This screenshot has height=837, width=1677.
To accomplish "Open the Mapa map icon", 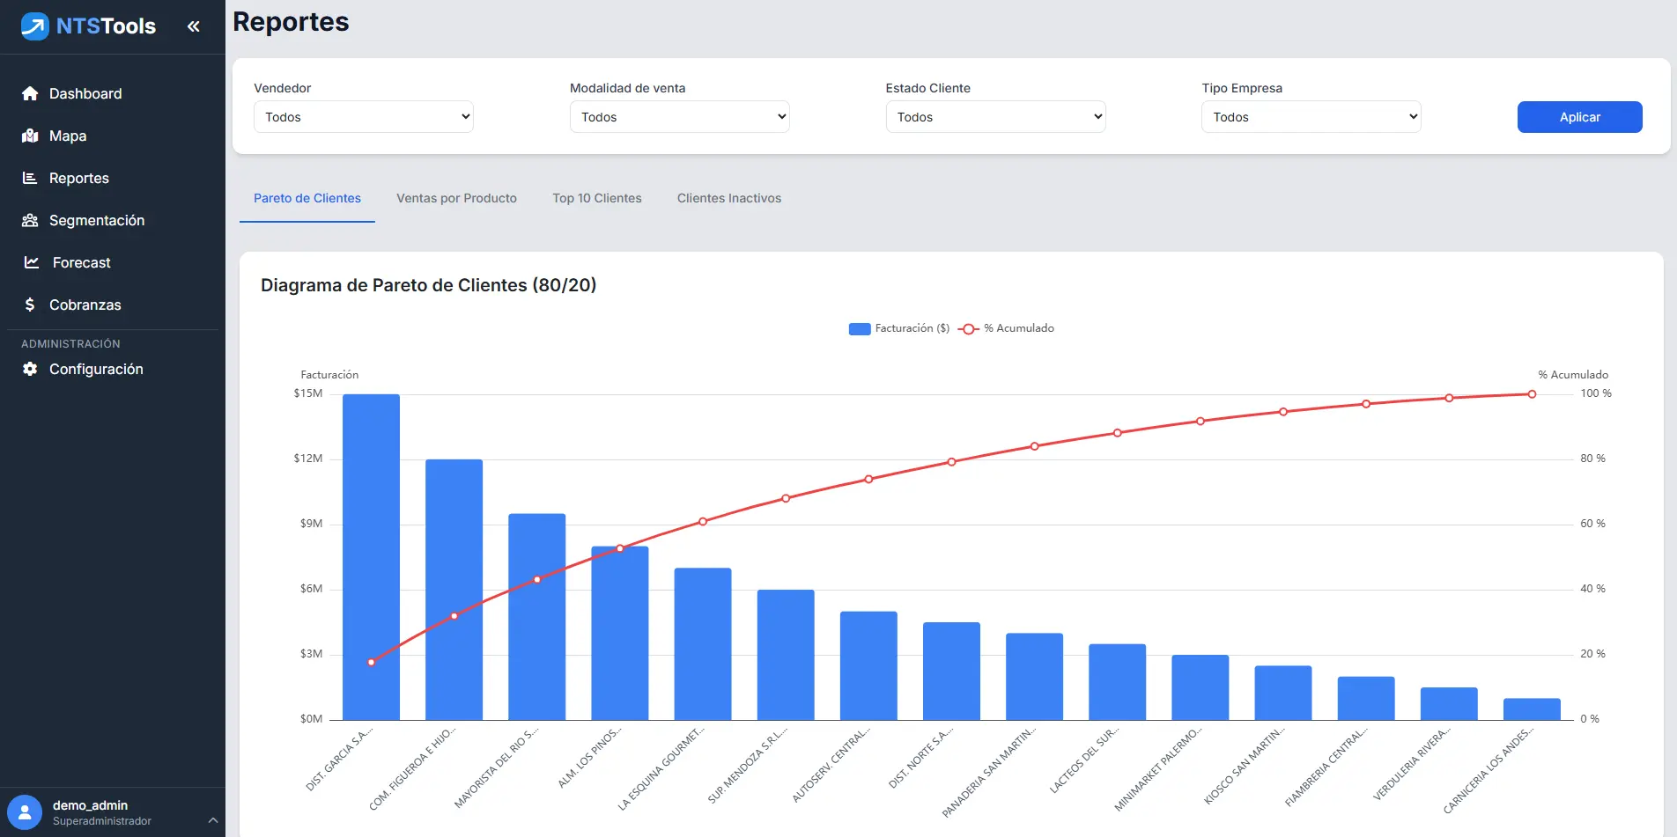I will (x=30, y=136).
